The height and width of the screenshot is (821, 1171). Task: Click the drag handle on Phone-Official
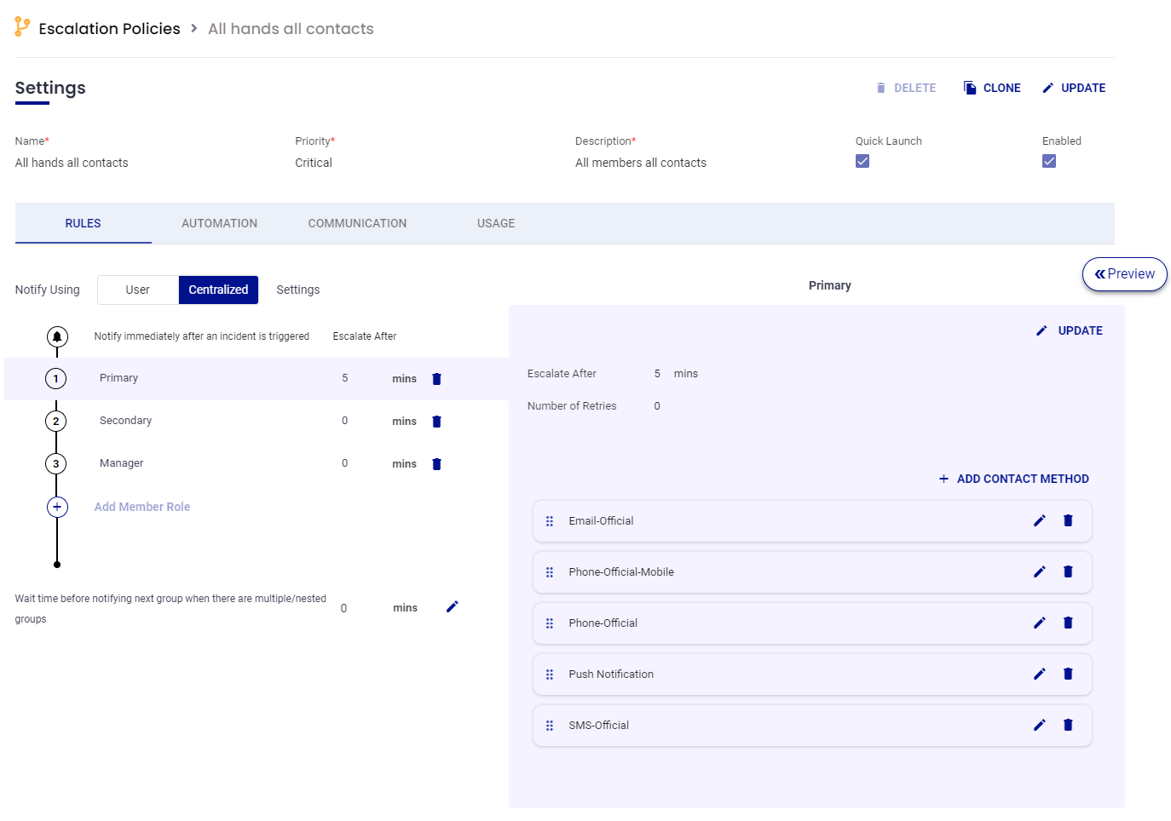pyautogui.click(x=550, y=623)
